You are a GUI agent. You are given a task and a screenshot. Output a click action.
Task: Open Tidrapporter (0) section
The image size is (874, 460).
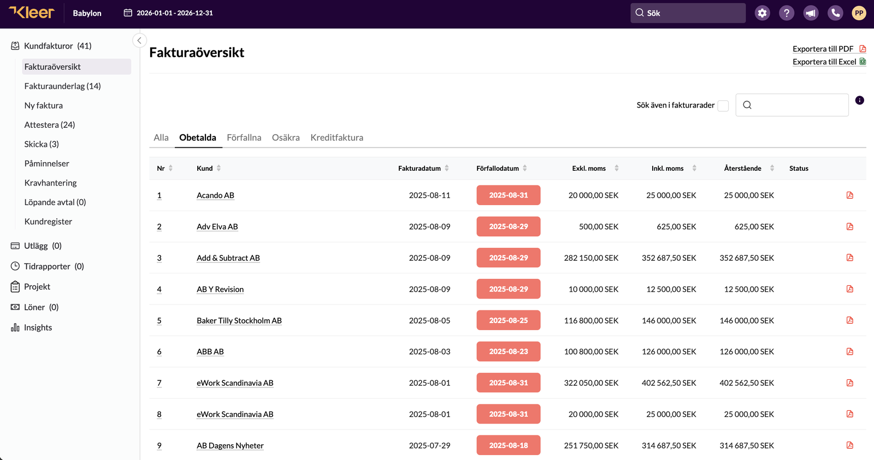(48, 266)
